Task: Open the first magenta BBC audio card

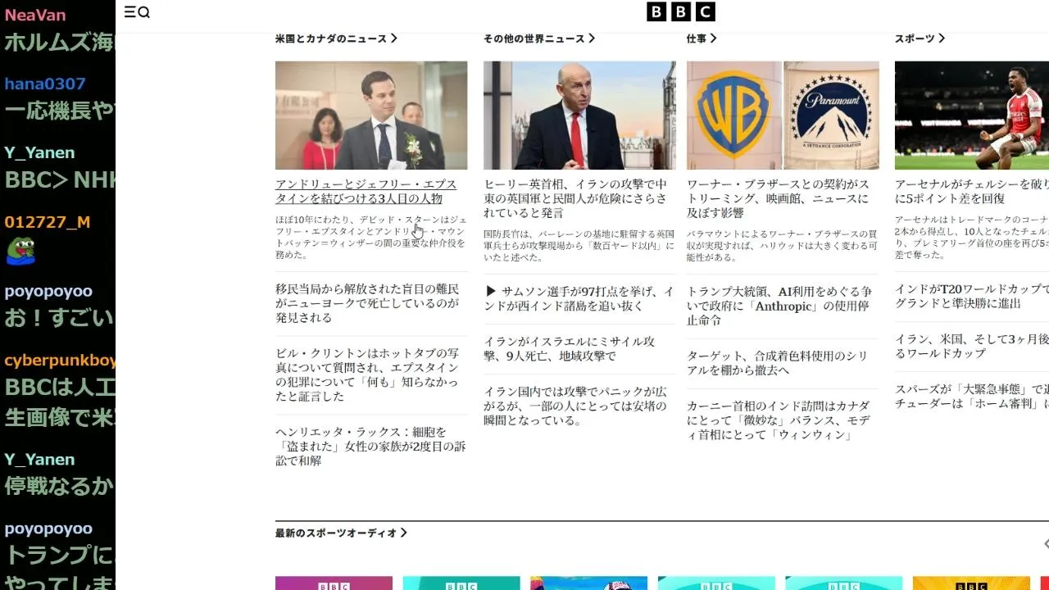Action: pyautogui.click(x=334, y=583)
